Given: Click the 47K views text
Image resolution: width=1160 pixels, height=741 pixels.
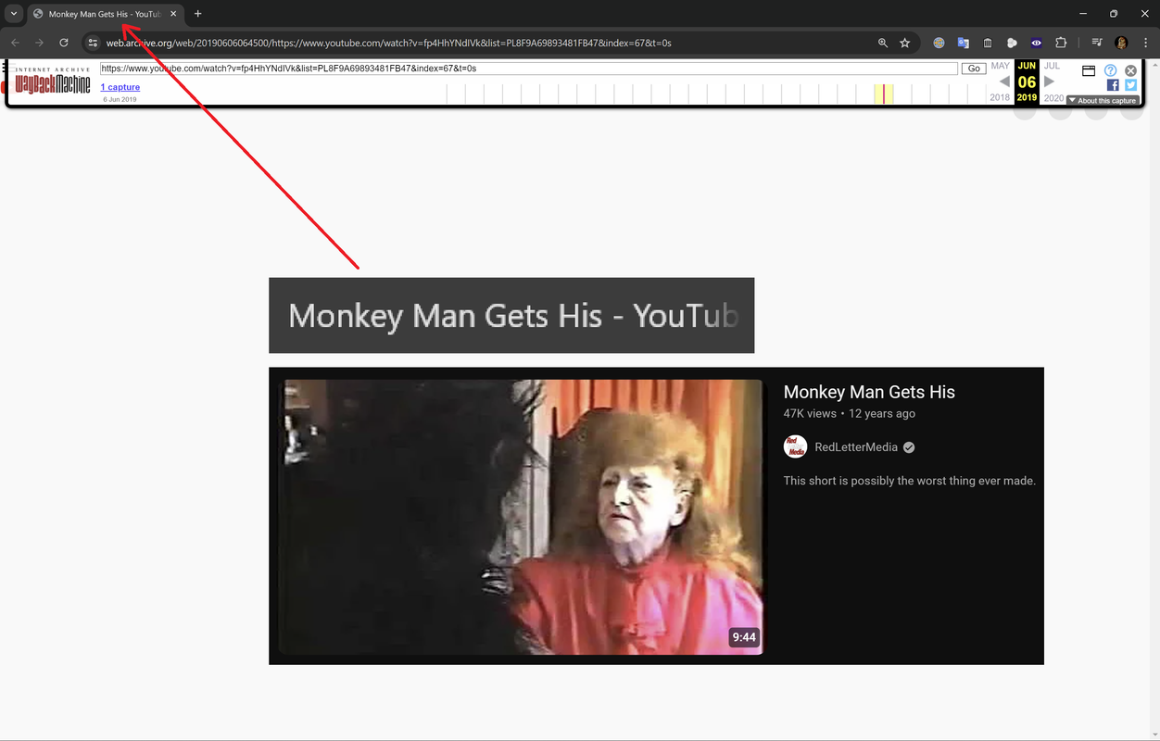Looking at the screenshot, I should [x=810, y=414].
